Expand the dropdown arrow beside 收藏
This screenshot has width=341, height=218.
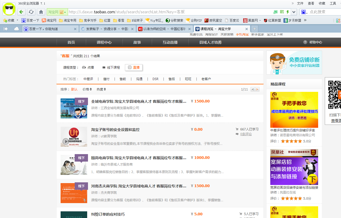pos(18,20)
